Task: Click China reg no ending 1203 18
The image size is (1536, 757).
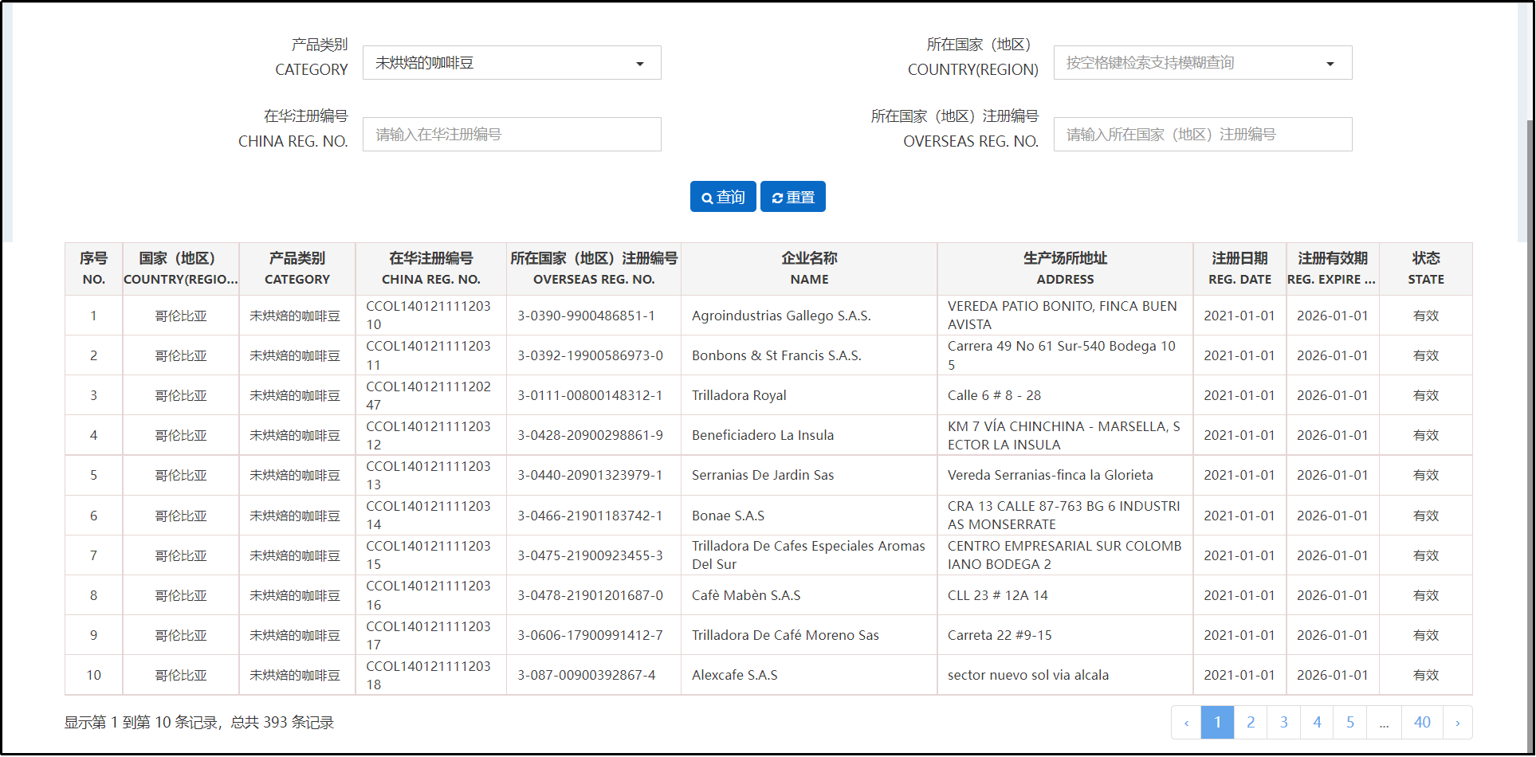Action: pyautogui.click(x=428, y=675)
